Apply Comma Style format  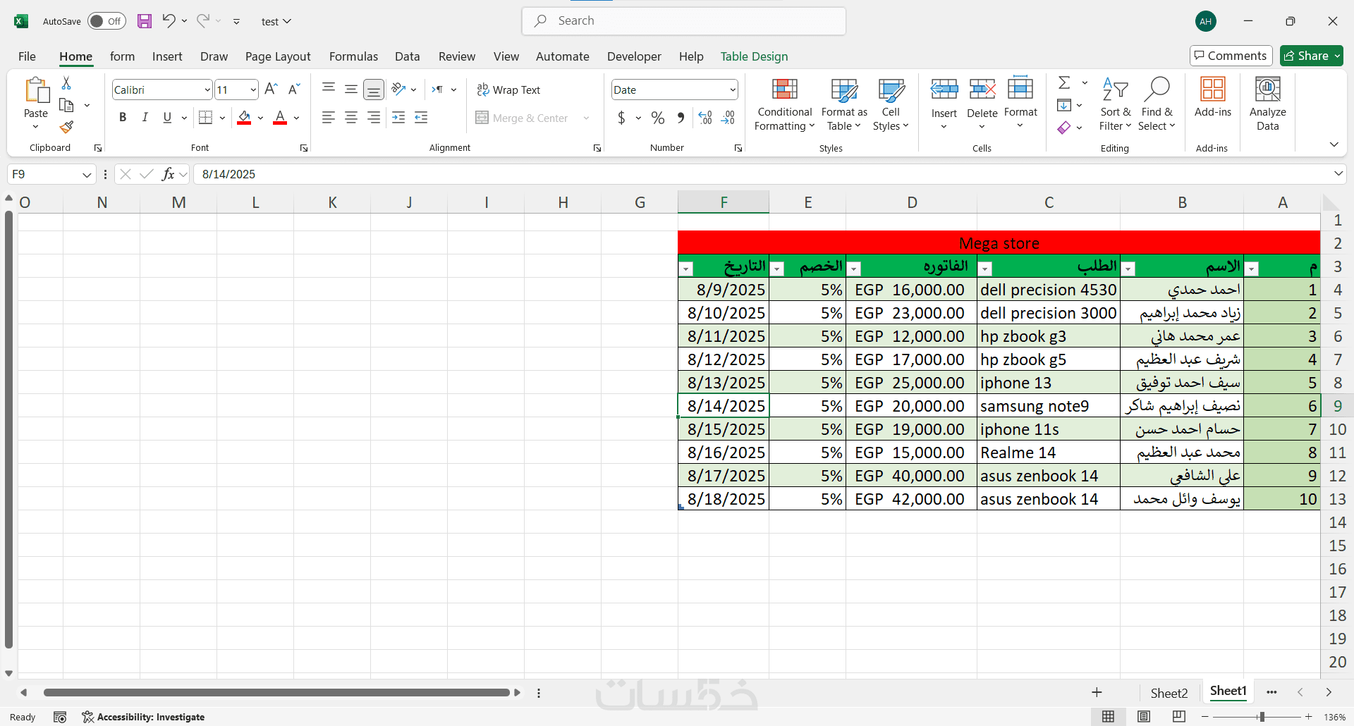point(681,118)
